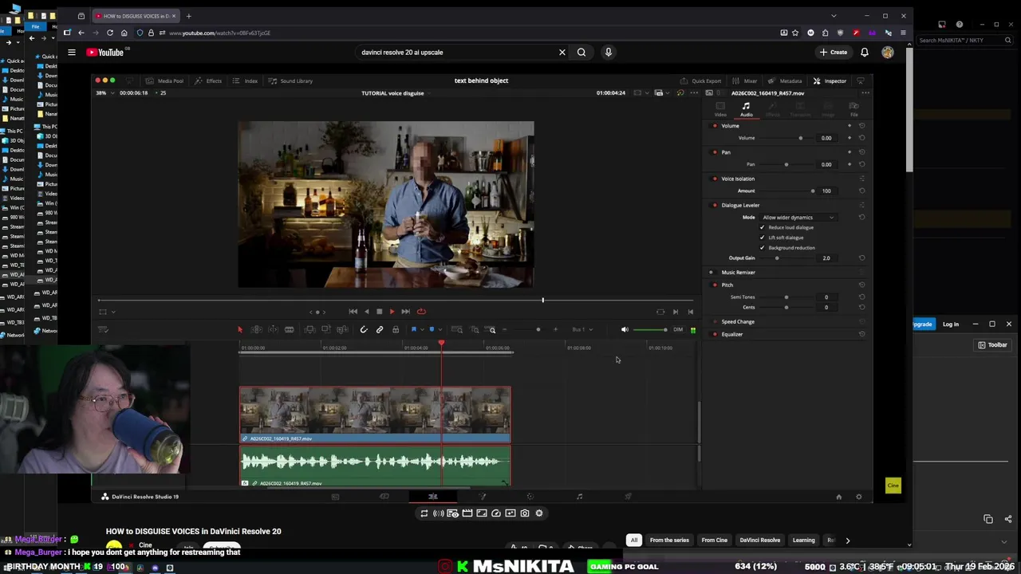Switch to the File inspector tab
The width and height of the screenshot is (1021, 574).
coord(853,109)
